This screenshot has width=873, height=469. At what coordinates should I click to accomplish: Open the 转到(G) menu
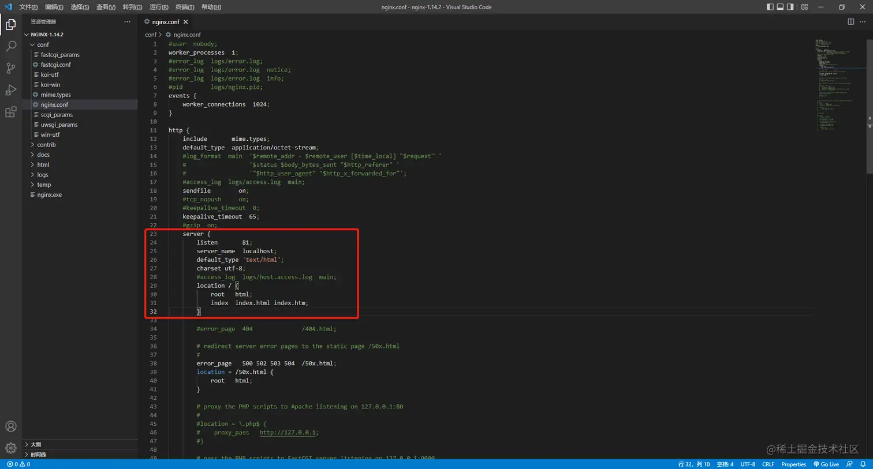click(x=132, y=7)
